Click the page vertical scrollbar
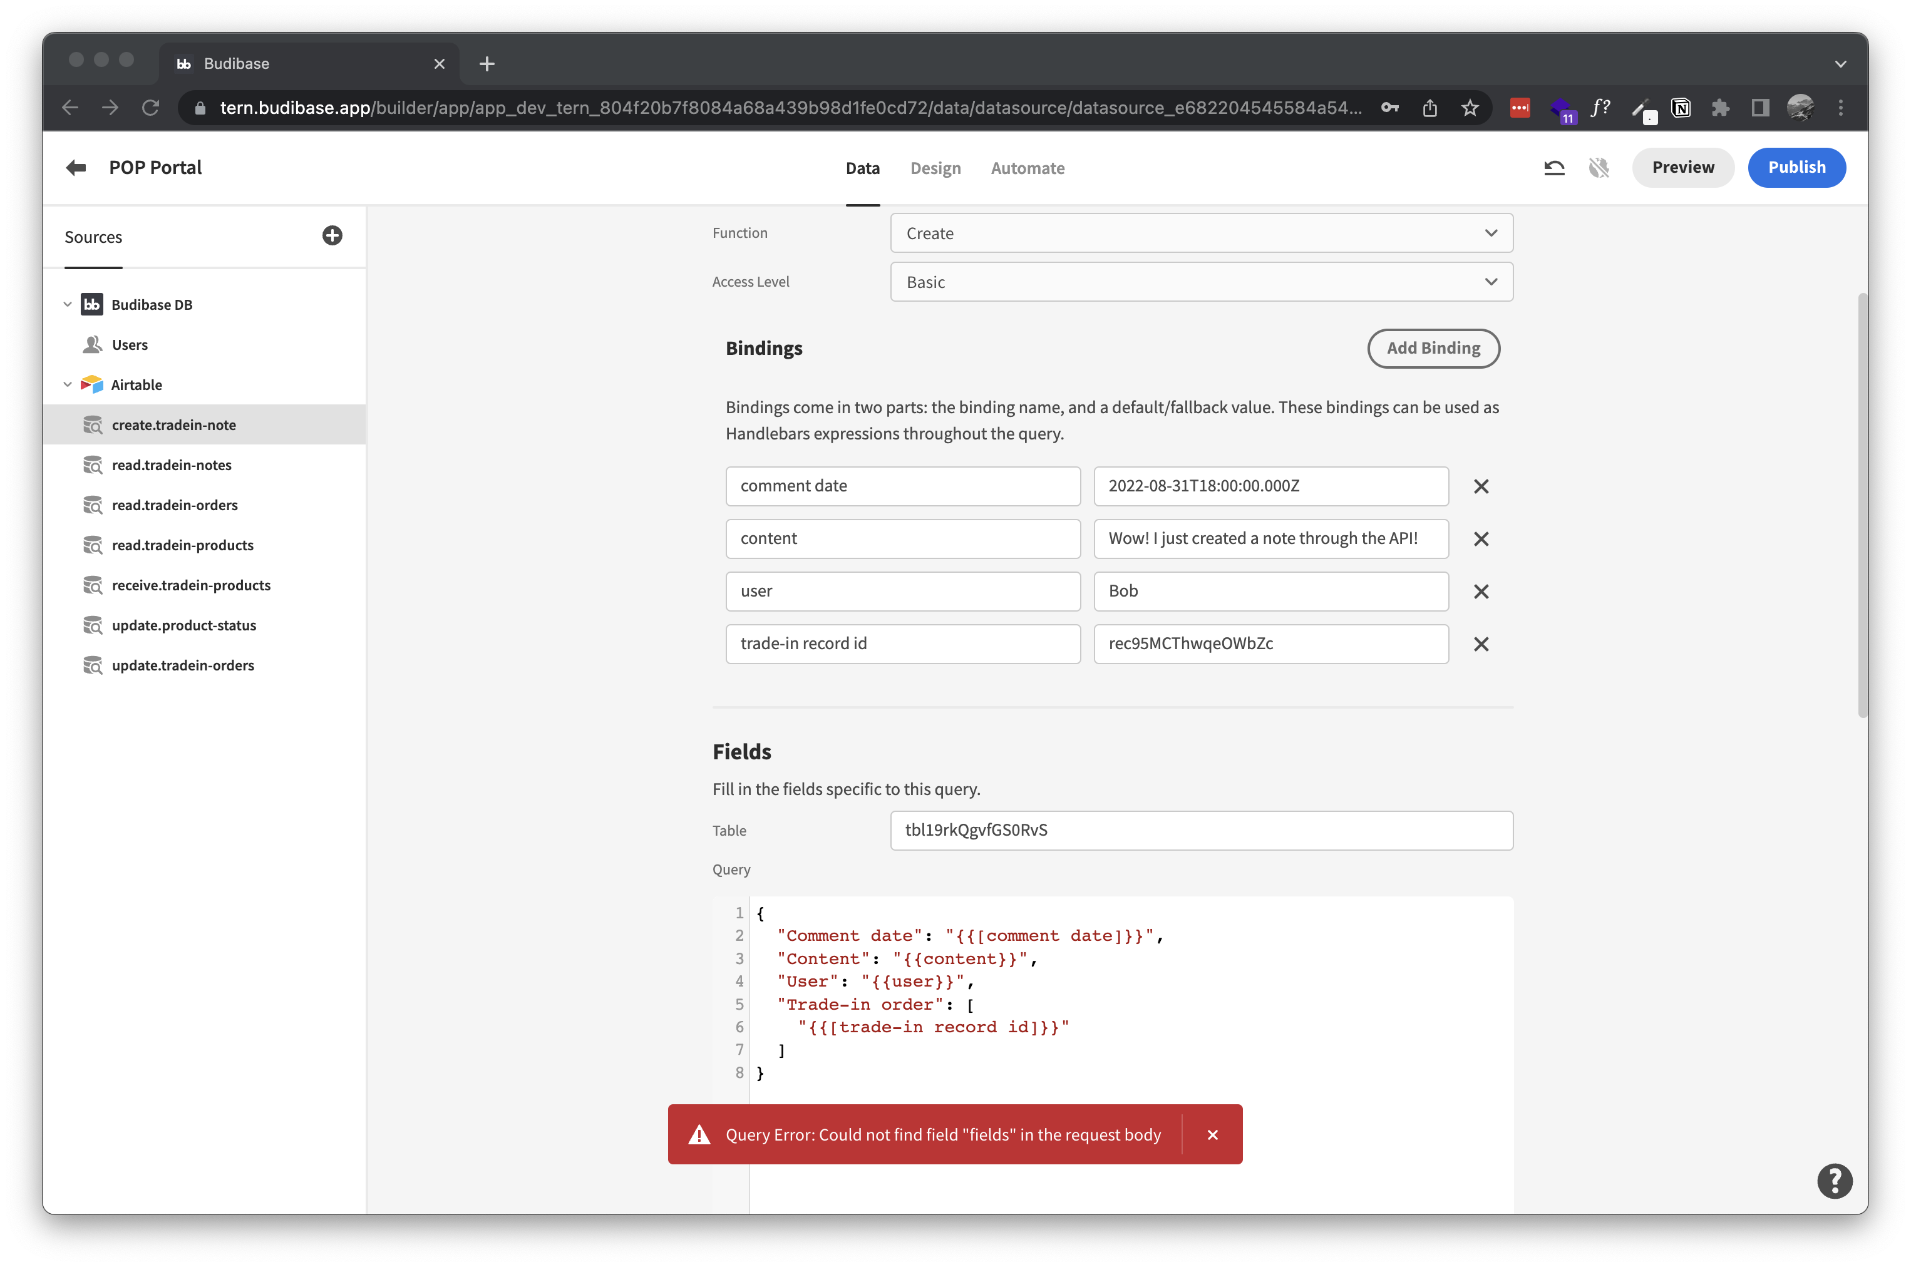1911x1267 pixels. 1863,505
